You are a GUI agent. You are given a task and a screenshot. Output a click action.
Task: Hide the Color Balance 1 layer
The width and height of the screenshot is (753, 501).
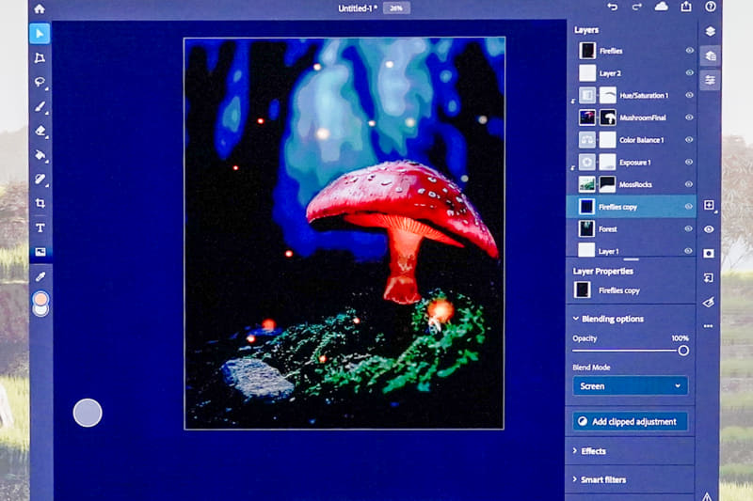click(689, 139)
